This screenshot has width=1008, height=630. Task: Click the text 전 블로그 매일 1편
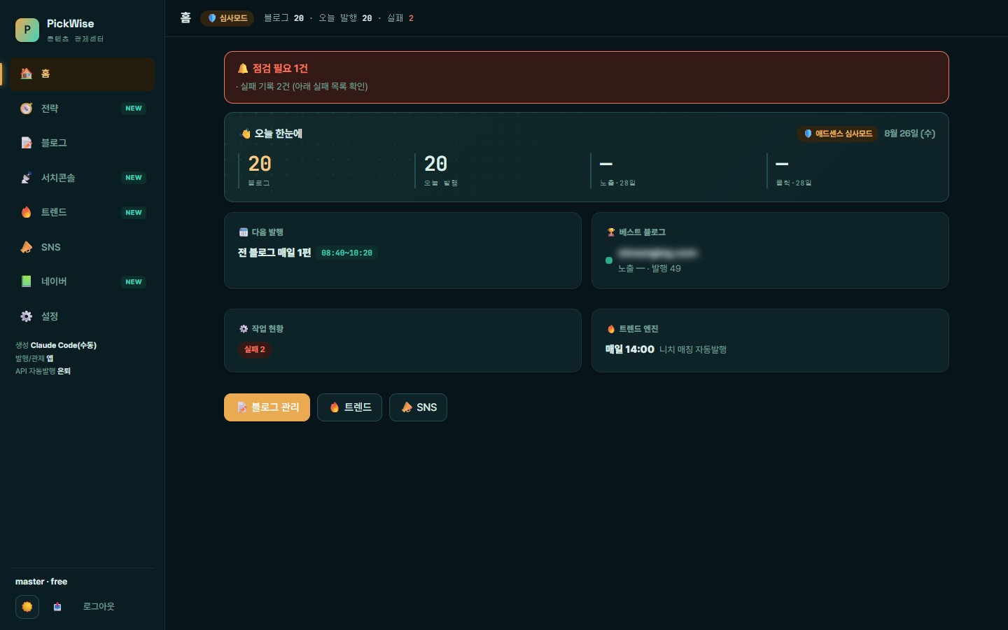(x=274, y=253)
